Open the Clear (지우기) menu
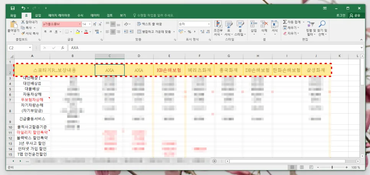This screenshot has height=175, width=370. coord(291,33)
